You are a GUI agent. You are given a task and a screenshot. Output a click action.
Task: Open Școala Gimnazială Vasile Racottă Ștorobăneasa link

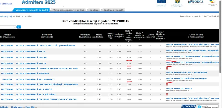46,46
